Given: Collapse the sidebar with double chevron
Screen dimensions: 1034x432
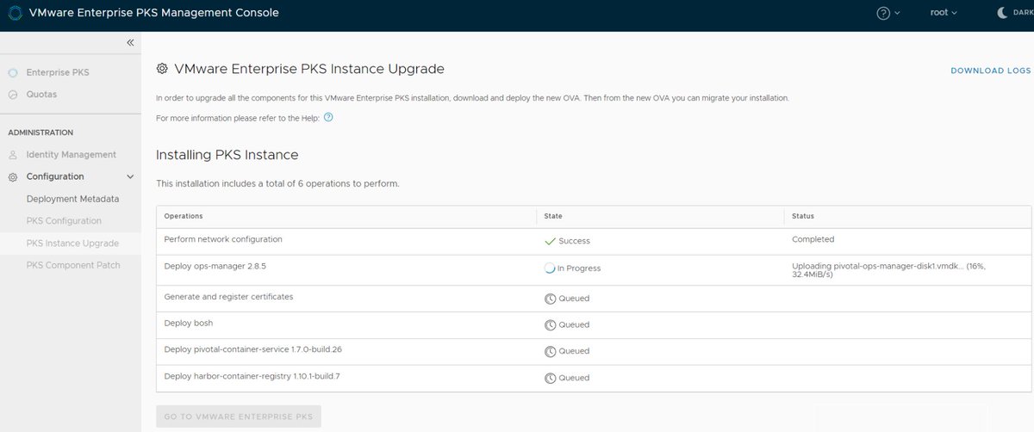Looking at the screenshot, I should coord(130,42).
